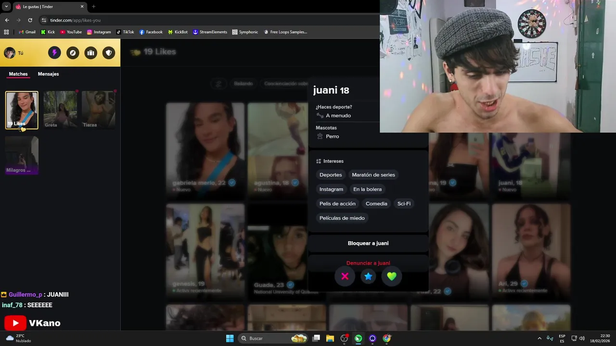Open a new browser tab
This screenshot has width=616, height=346.
pyautogui.click(x=93, y=7)
